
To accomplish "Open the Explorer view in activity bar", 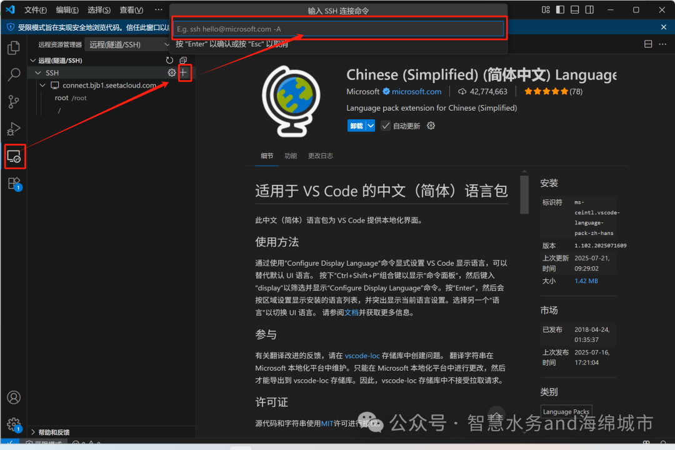I will click(x=14, y=47).
